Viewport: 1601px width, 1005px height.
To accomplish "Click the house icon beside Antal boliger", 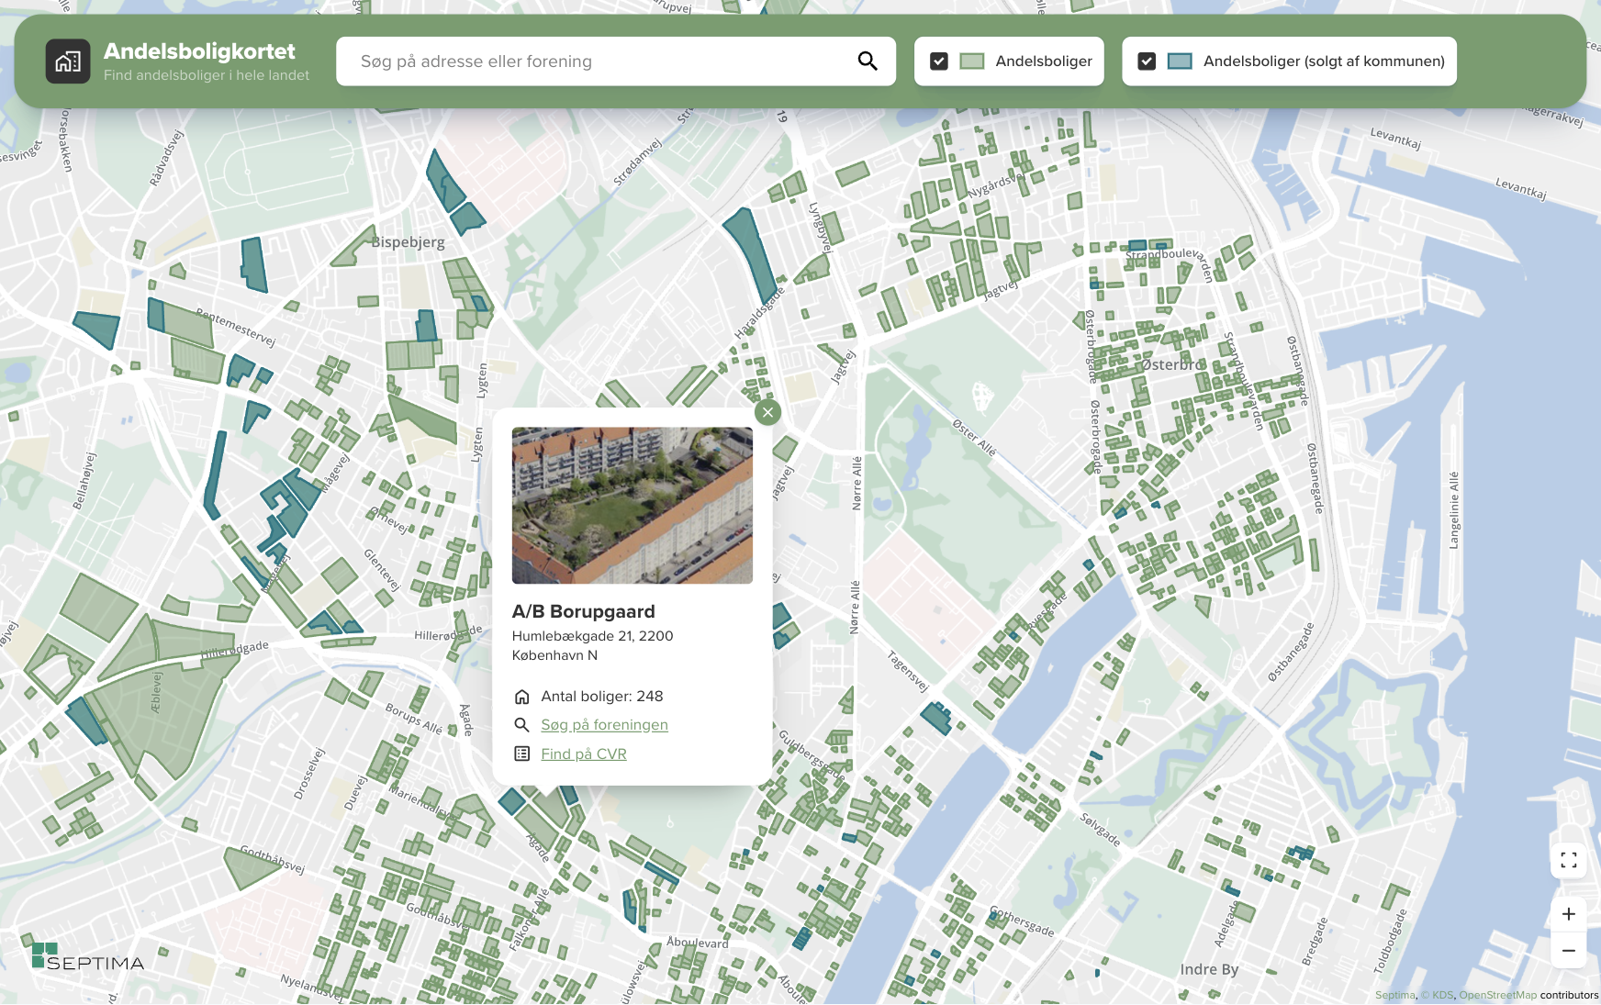I will (x=521, y=697).
